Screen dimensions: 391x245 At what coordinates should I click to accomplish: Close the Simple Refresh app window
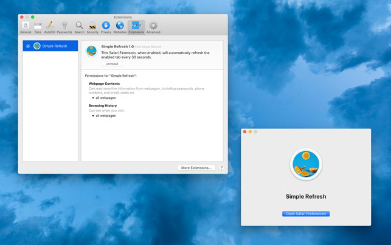coord(244,132)
